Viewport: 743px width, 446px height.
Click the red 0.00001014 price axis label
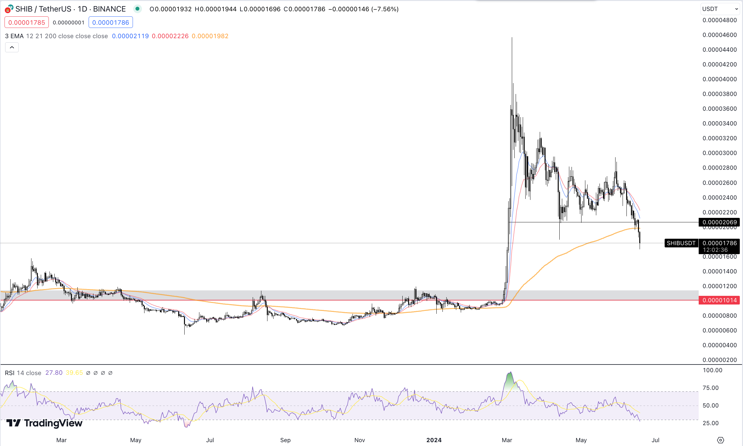pyautogui.click(x=719, y=300)
